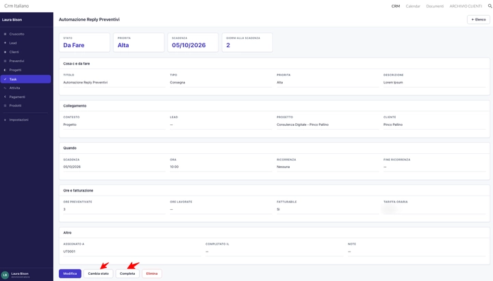Viewport: 493px width, 281px height.
Task: Open the Prodotti sidebar icon
Action: click(x=5, y=105)
